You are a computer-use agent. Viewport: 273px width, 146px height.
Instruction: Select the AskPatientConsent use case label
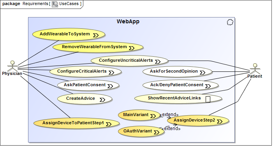[85, 85]
